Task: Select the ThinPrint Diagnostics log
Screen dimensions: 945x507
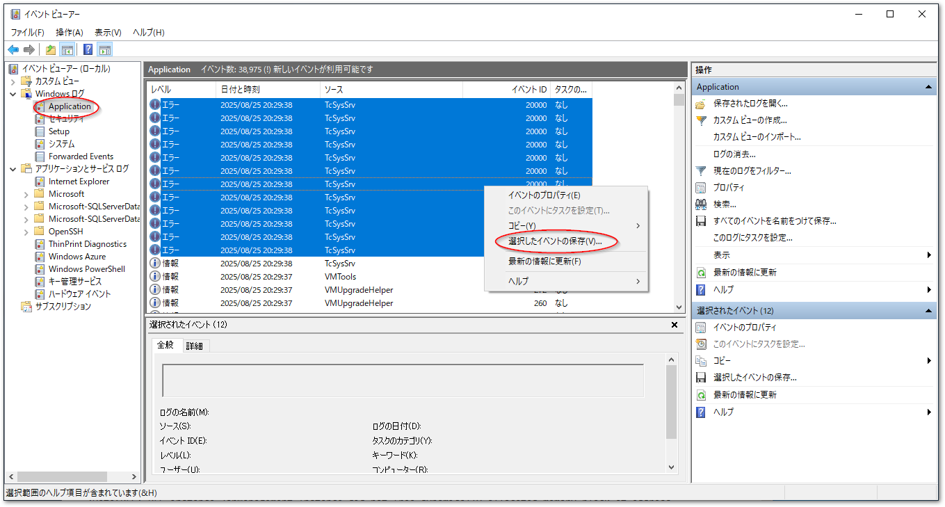Action: (88, 244)
